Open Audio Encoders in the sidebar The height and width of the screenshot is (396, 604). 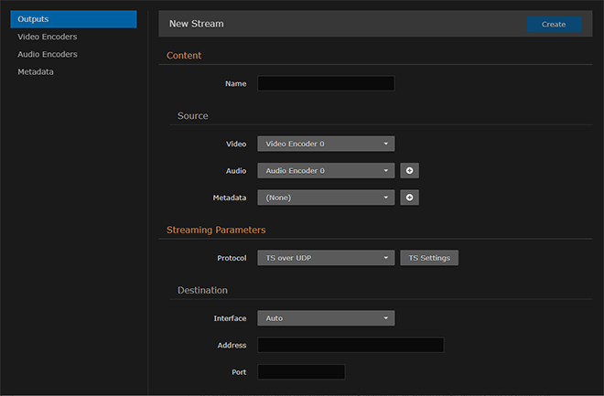[x=48, y=54]
